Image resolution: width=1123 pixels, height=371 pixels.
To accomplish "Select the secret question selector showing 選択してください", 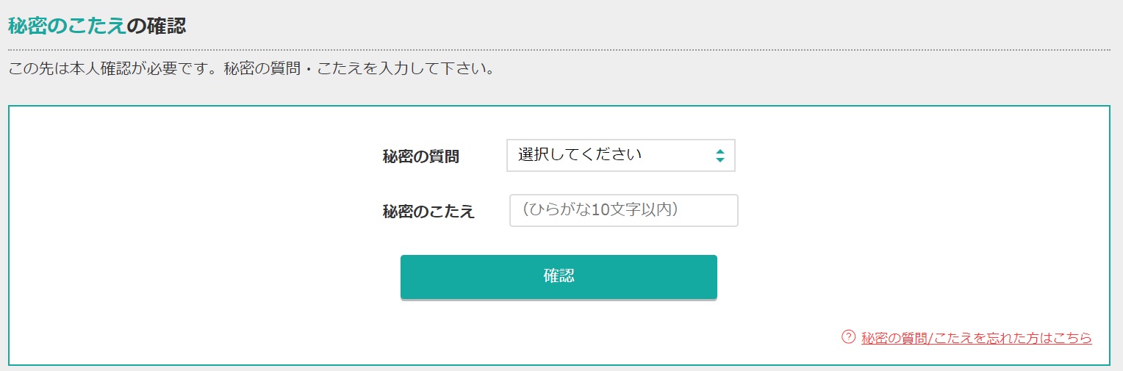I will click(x=621, y=155).
